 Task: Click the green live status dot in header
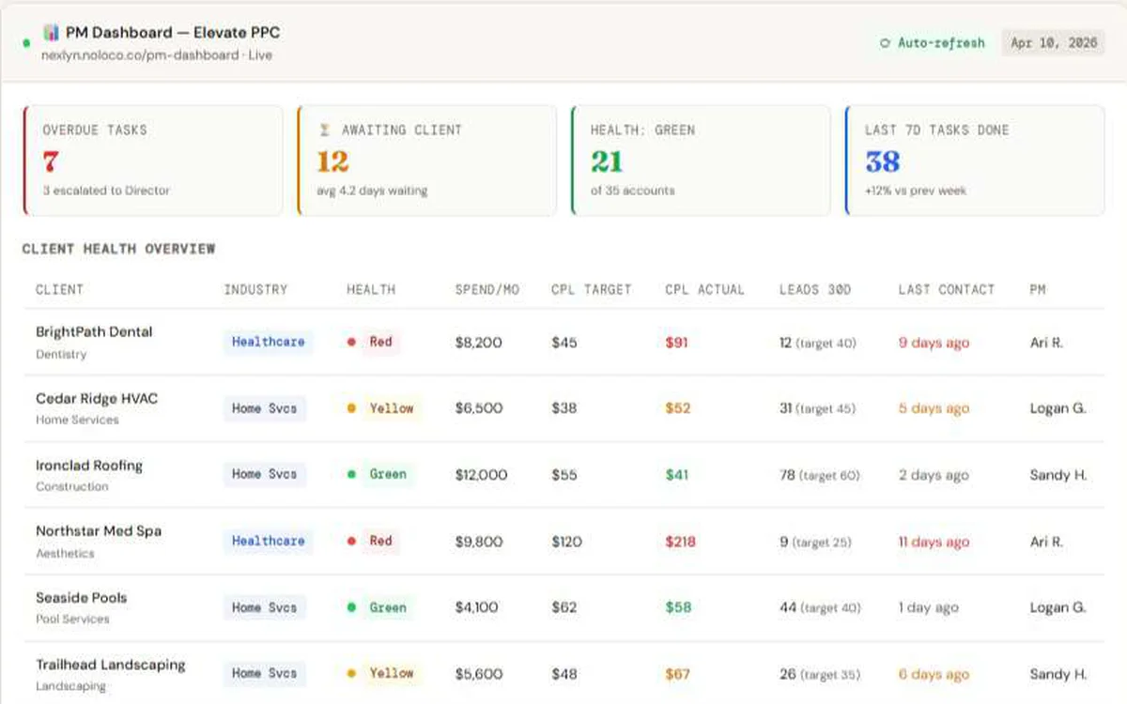pyautogui.click(x=26, y=43)
